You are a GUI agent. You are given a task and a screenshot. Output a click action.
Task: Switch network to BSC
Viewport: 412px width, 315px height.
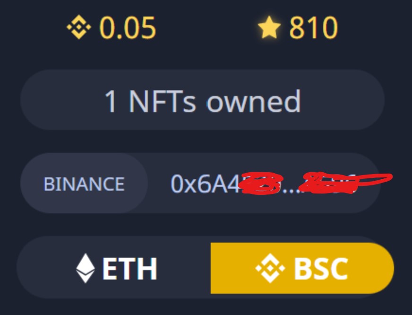[x=302, y=268]
